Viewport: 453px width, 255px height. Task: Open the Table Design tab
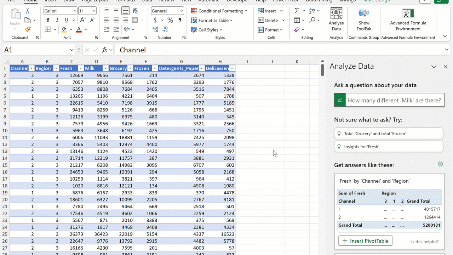376,1
